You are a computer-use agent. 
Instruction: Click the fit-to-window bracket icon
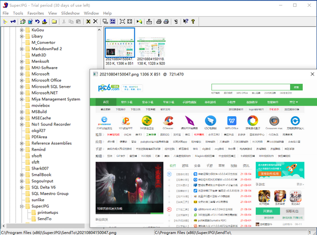pos(123,22)
